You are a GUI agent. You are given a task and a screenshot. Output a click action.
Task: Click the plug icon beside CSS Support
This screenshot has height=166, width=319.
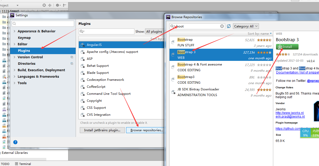83,108
